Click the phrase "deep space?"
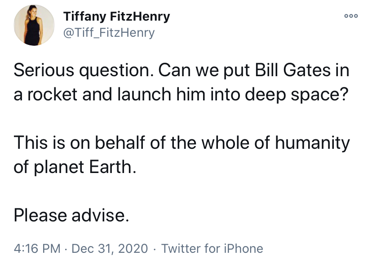 click(x=297, y=95)
